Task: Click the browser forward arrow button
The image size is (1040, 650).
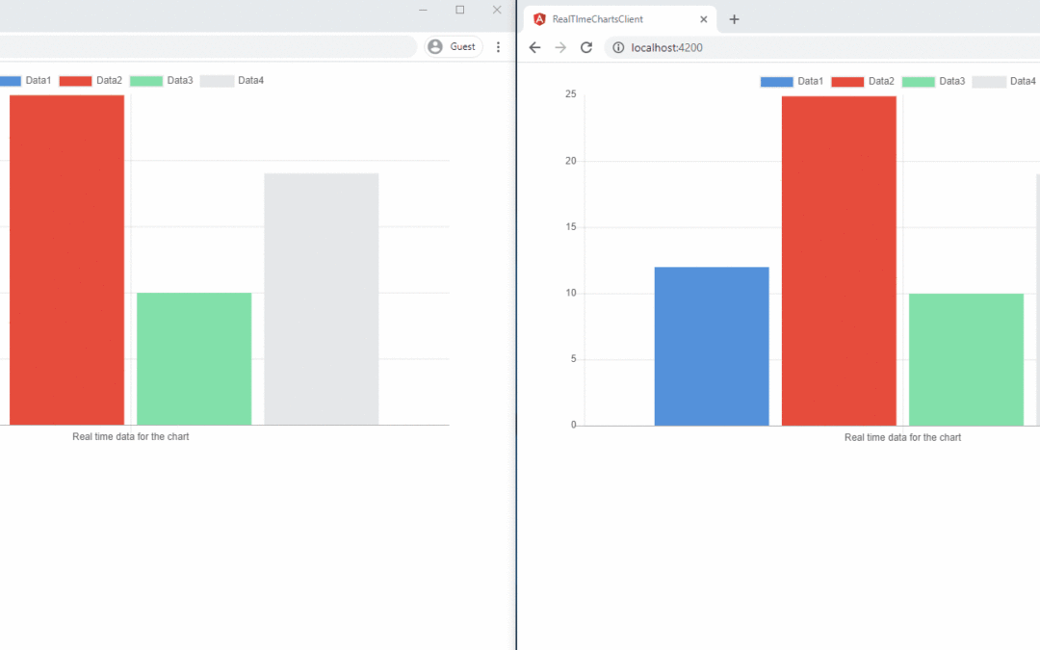Action: point(560,47)
